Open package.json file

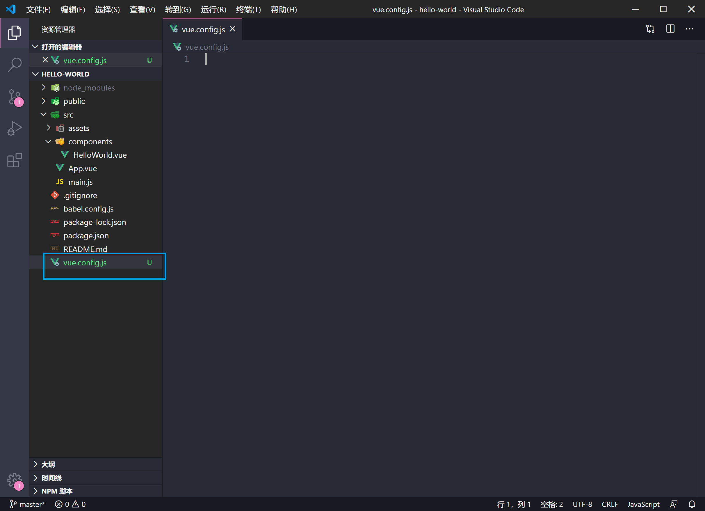tap(95, 235)
